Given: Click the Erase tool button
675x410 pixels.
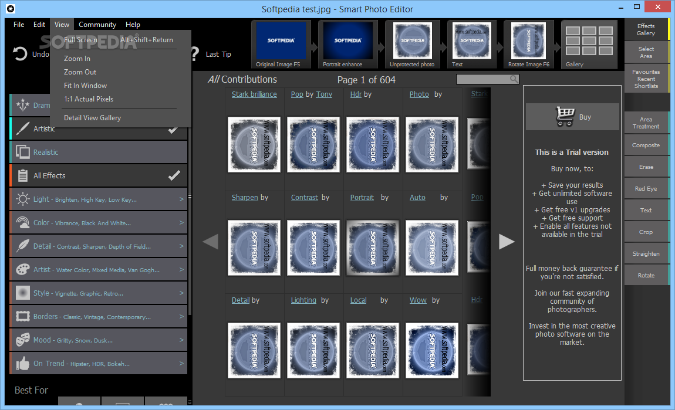Looking at the screenshot, I should coord(646,167).
